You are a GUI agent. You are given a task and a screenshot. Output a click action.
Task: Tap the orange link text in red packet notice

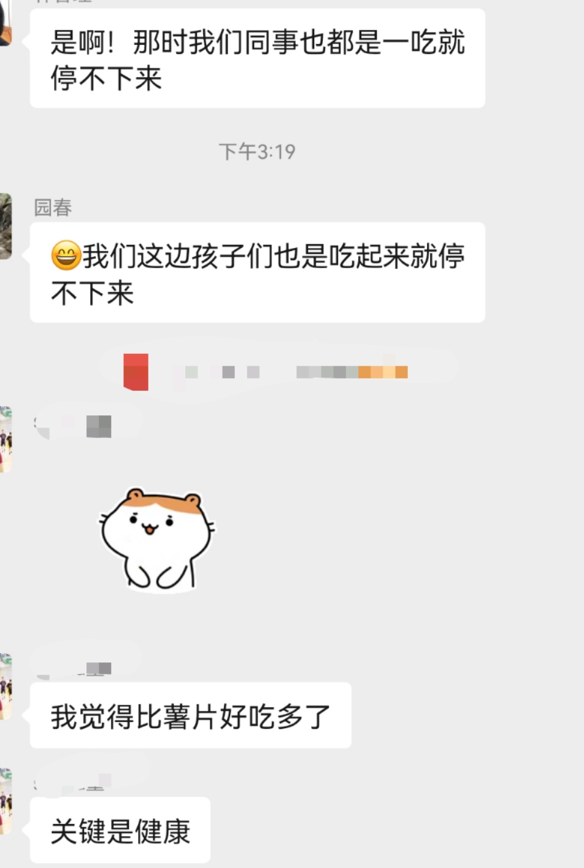383,372
